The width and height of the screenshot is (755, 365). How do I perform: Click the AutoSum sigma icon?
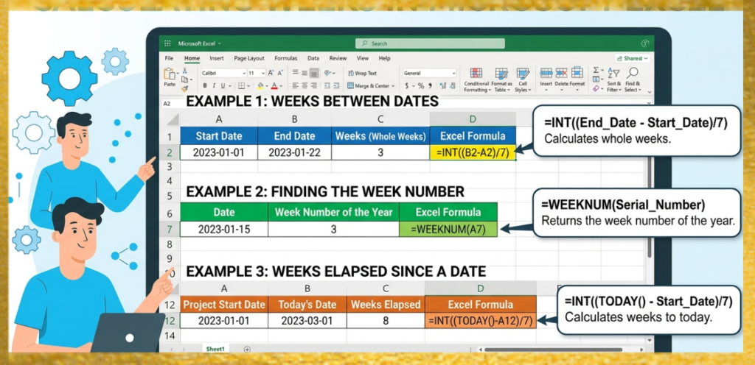pos(596,70)
